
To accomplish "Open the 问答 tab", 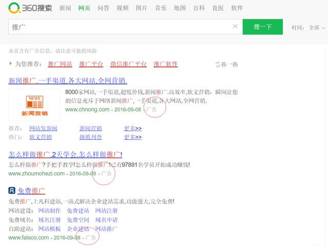I will [104, 8].
